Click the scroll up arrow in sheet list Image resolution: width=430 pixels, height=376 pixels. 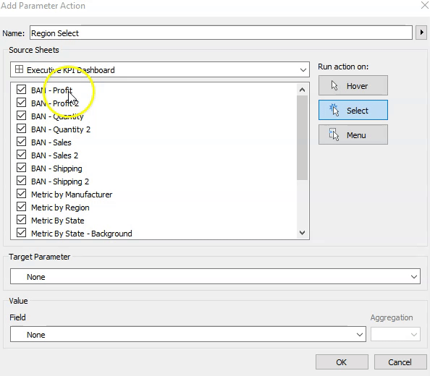pos(302,90)
